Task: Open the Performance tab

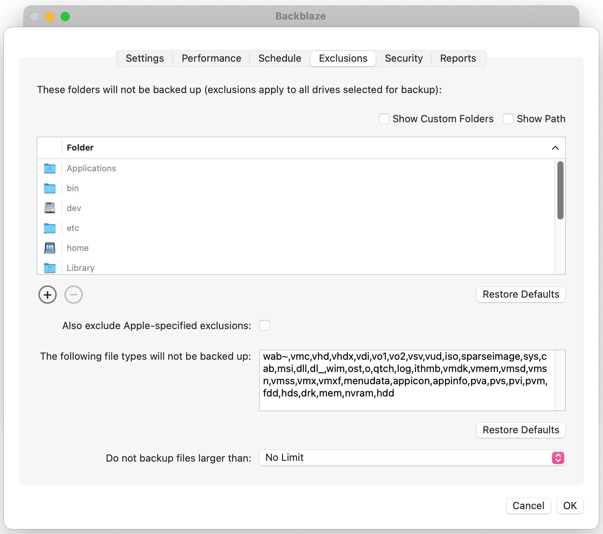Action: pyautogui.click(x=212, y=58)
